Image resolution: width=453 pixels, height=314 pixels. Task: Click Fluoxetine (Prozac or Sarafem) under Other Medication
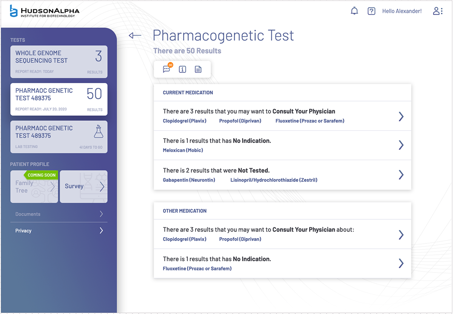(197, 269)
